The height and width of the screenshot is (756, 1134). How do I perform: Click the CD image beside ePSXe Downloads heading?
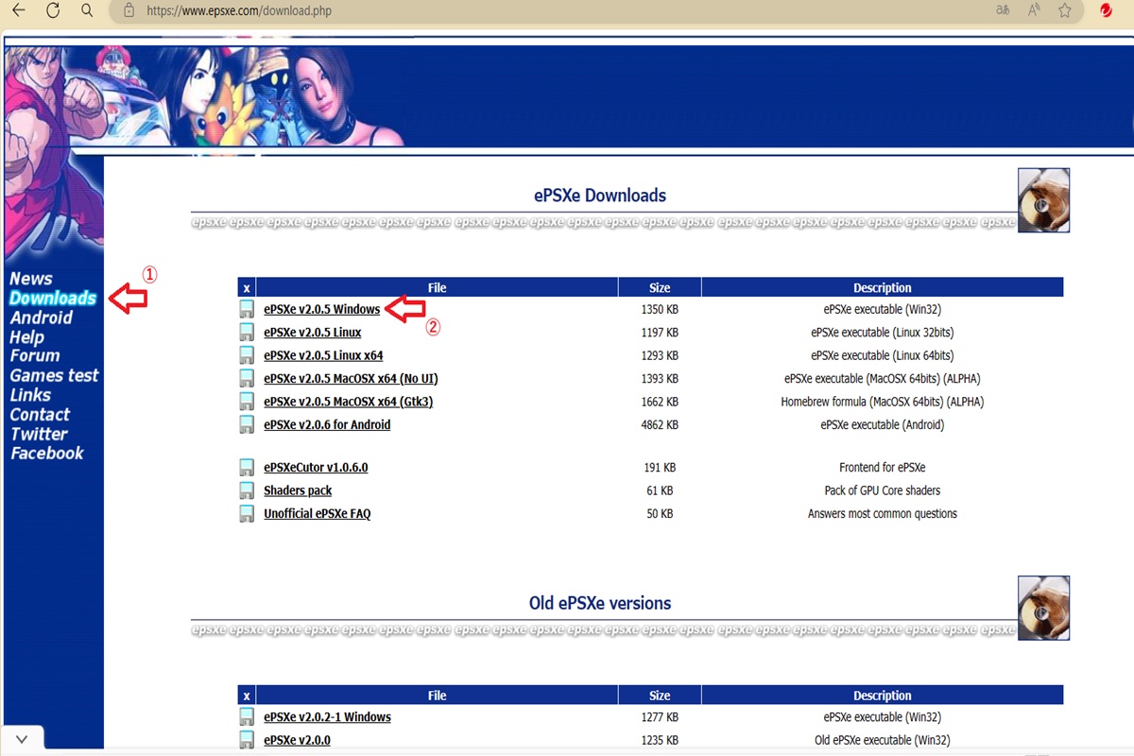pyautogui.click(x=1043, y=200)
